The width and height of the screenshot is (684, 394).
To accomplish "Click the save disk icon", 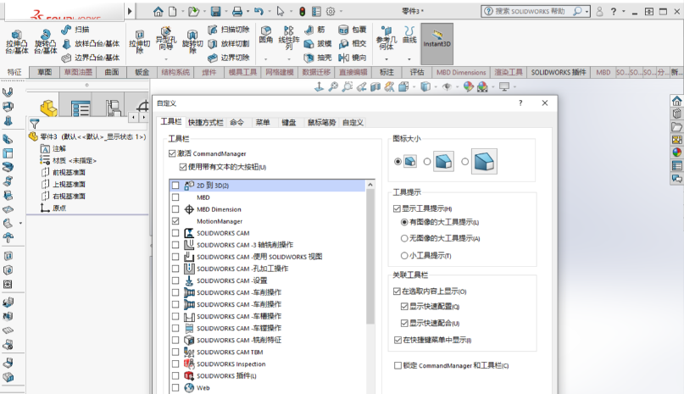I will click(215, 11).
